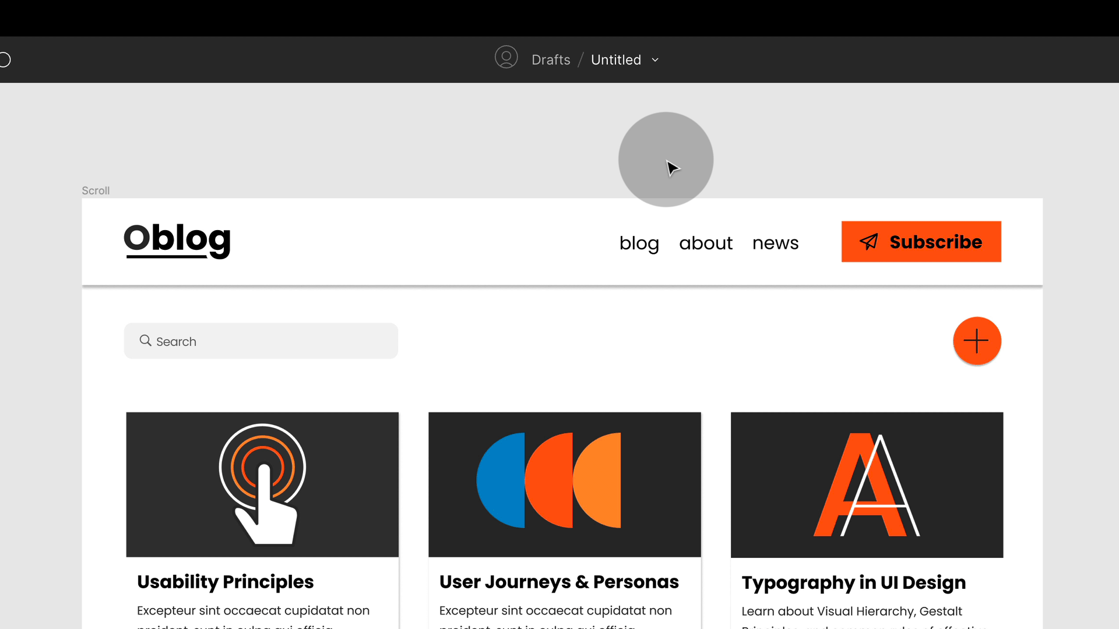This screenshot has height=629, width=1119.
Task: Open the about navigation item
Action: click(x=705, y=243)
